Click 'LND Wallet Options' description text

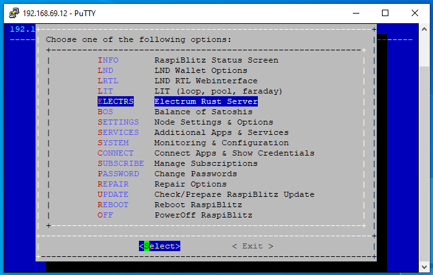click(201, 70)
